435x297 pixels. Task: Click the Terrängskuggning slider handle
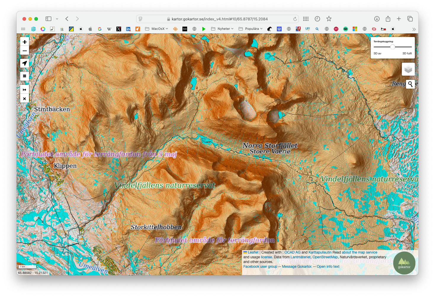(x=392, y=47)
